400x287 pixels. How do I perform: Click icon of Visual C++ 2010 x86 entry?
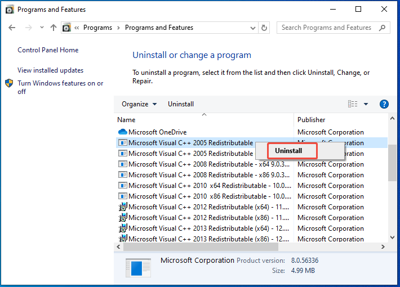pyautogui.click(x=122, y=196)
